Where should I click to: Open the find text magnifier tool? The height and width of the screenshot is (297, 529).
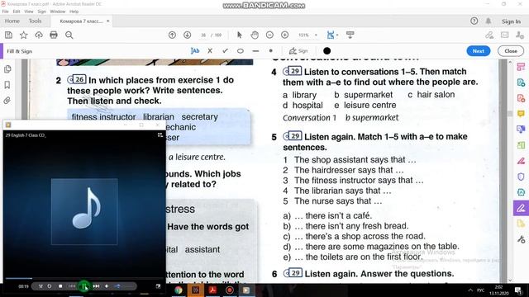tap(69, 35)
